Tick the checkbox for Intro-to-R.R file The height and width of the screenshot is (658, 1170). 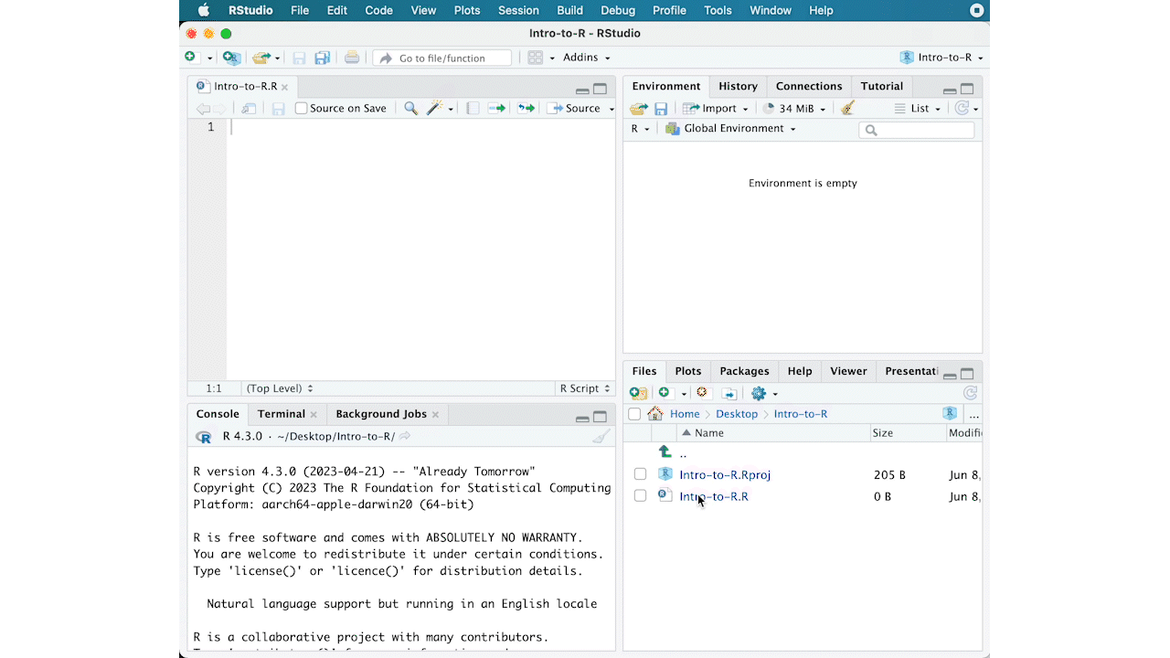[x=640, y=496]
